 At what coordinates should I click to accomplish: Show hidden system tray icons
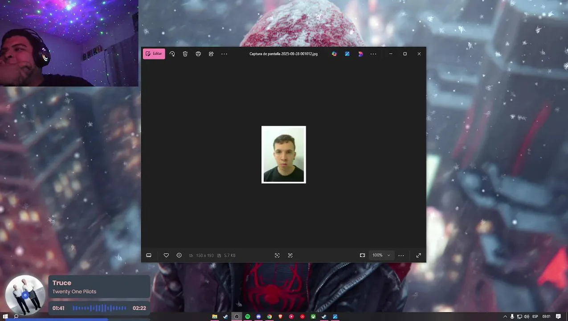pyautogui.click(x=505, y=317)
